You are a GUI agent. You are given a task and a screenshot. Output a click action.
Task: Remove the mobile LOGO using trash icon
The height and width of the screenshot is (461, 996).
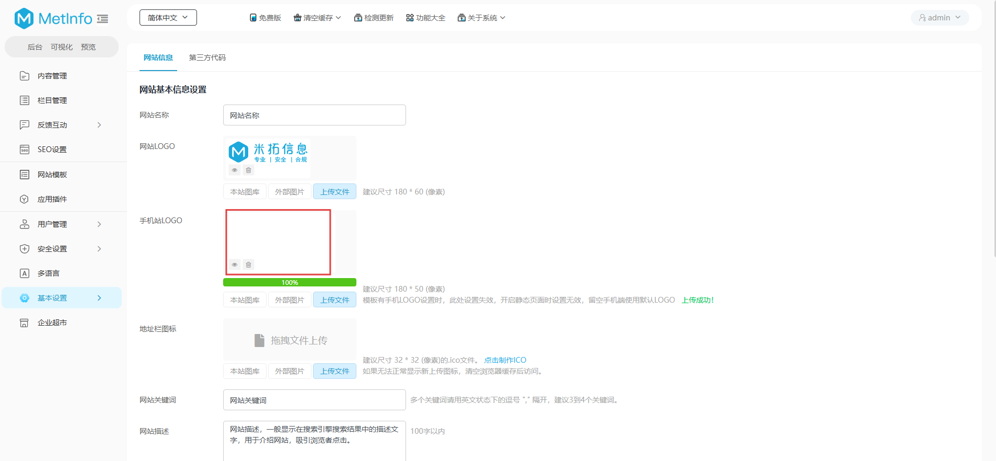pos(249,265)
